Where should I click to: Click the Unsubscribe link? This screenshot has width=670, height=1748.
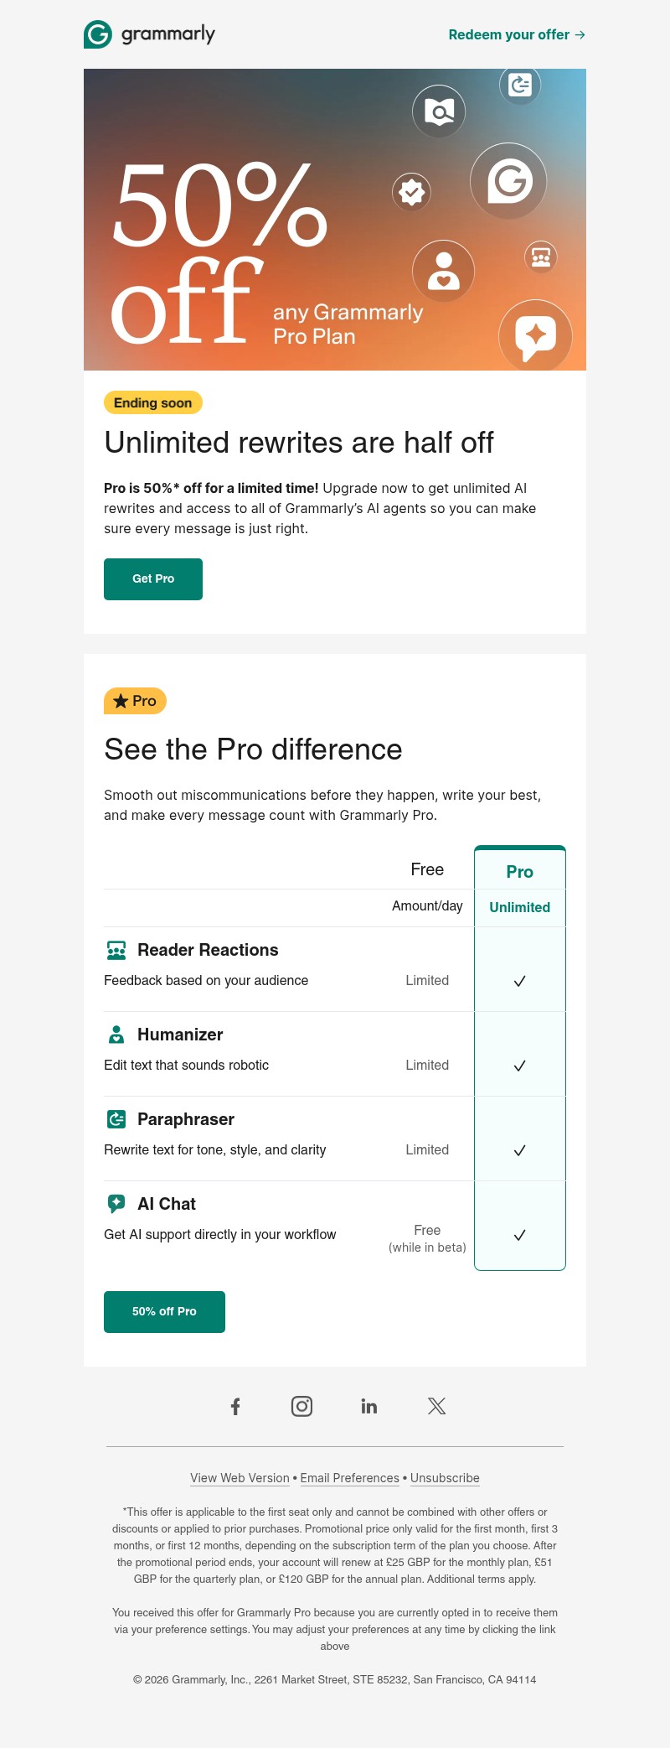pyautogui.click(x=445, y=1478)
